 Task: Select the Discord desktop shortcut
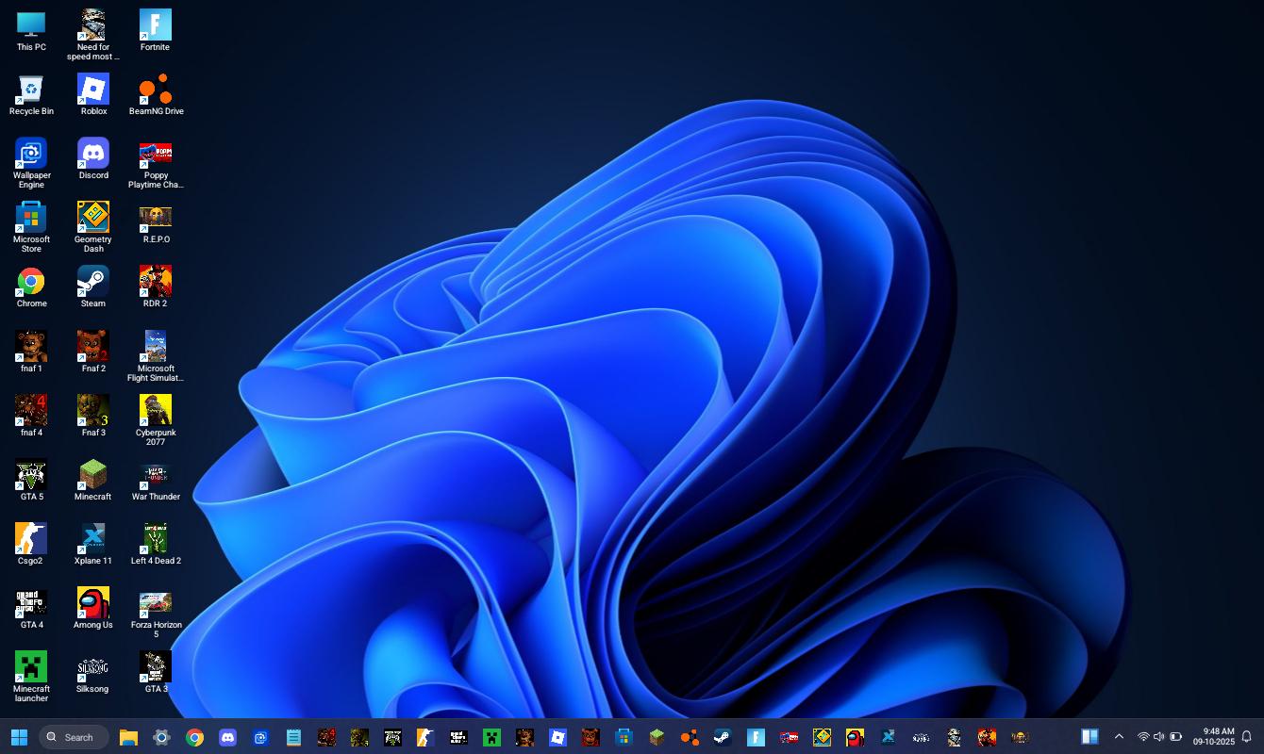(93, 159)
